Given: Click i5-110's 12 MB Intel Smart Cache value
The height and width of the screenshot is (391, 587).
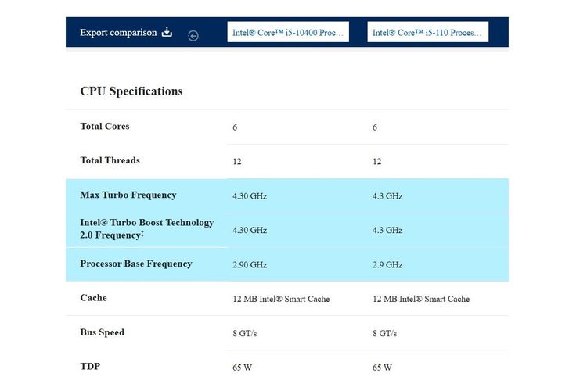Looking at the screenshot, I should click(x=421, y=299).
